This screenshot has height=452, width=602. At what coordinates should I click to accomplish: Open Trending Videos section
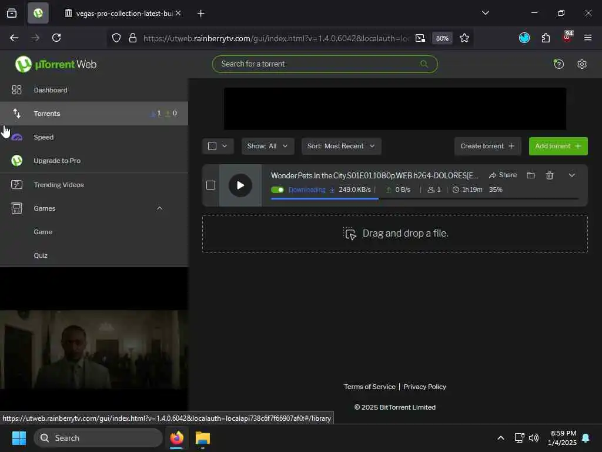tap(94, 185)
